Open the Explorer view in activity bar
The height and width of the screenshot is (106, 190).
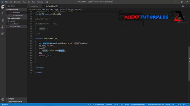tap(3, 7)
